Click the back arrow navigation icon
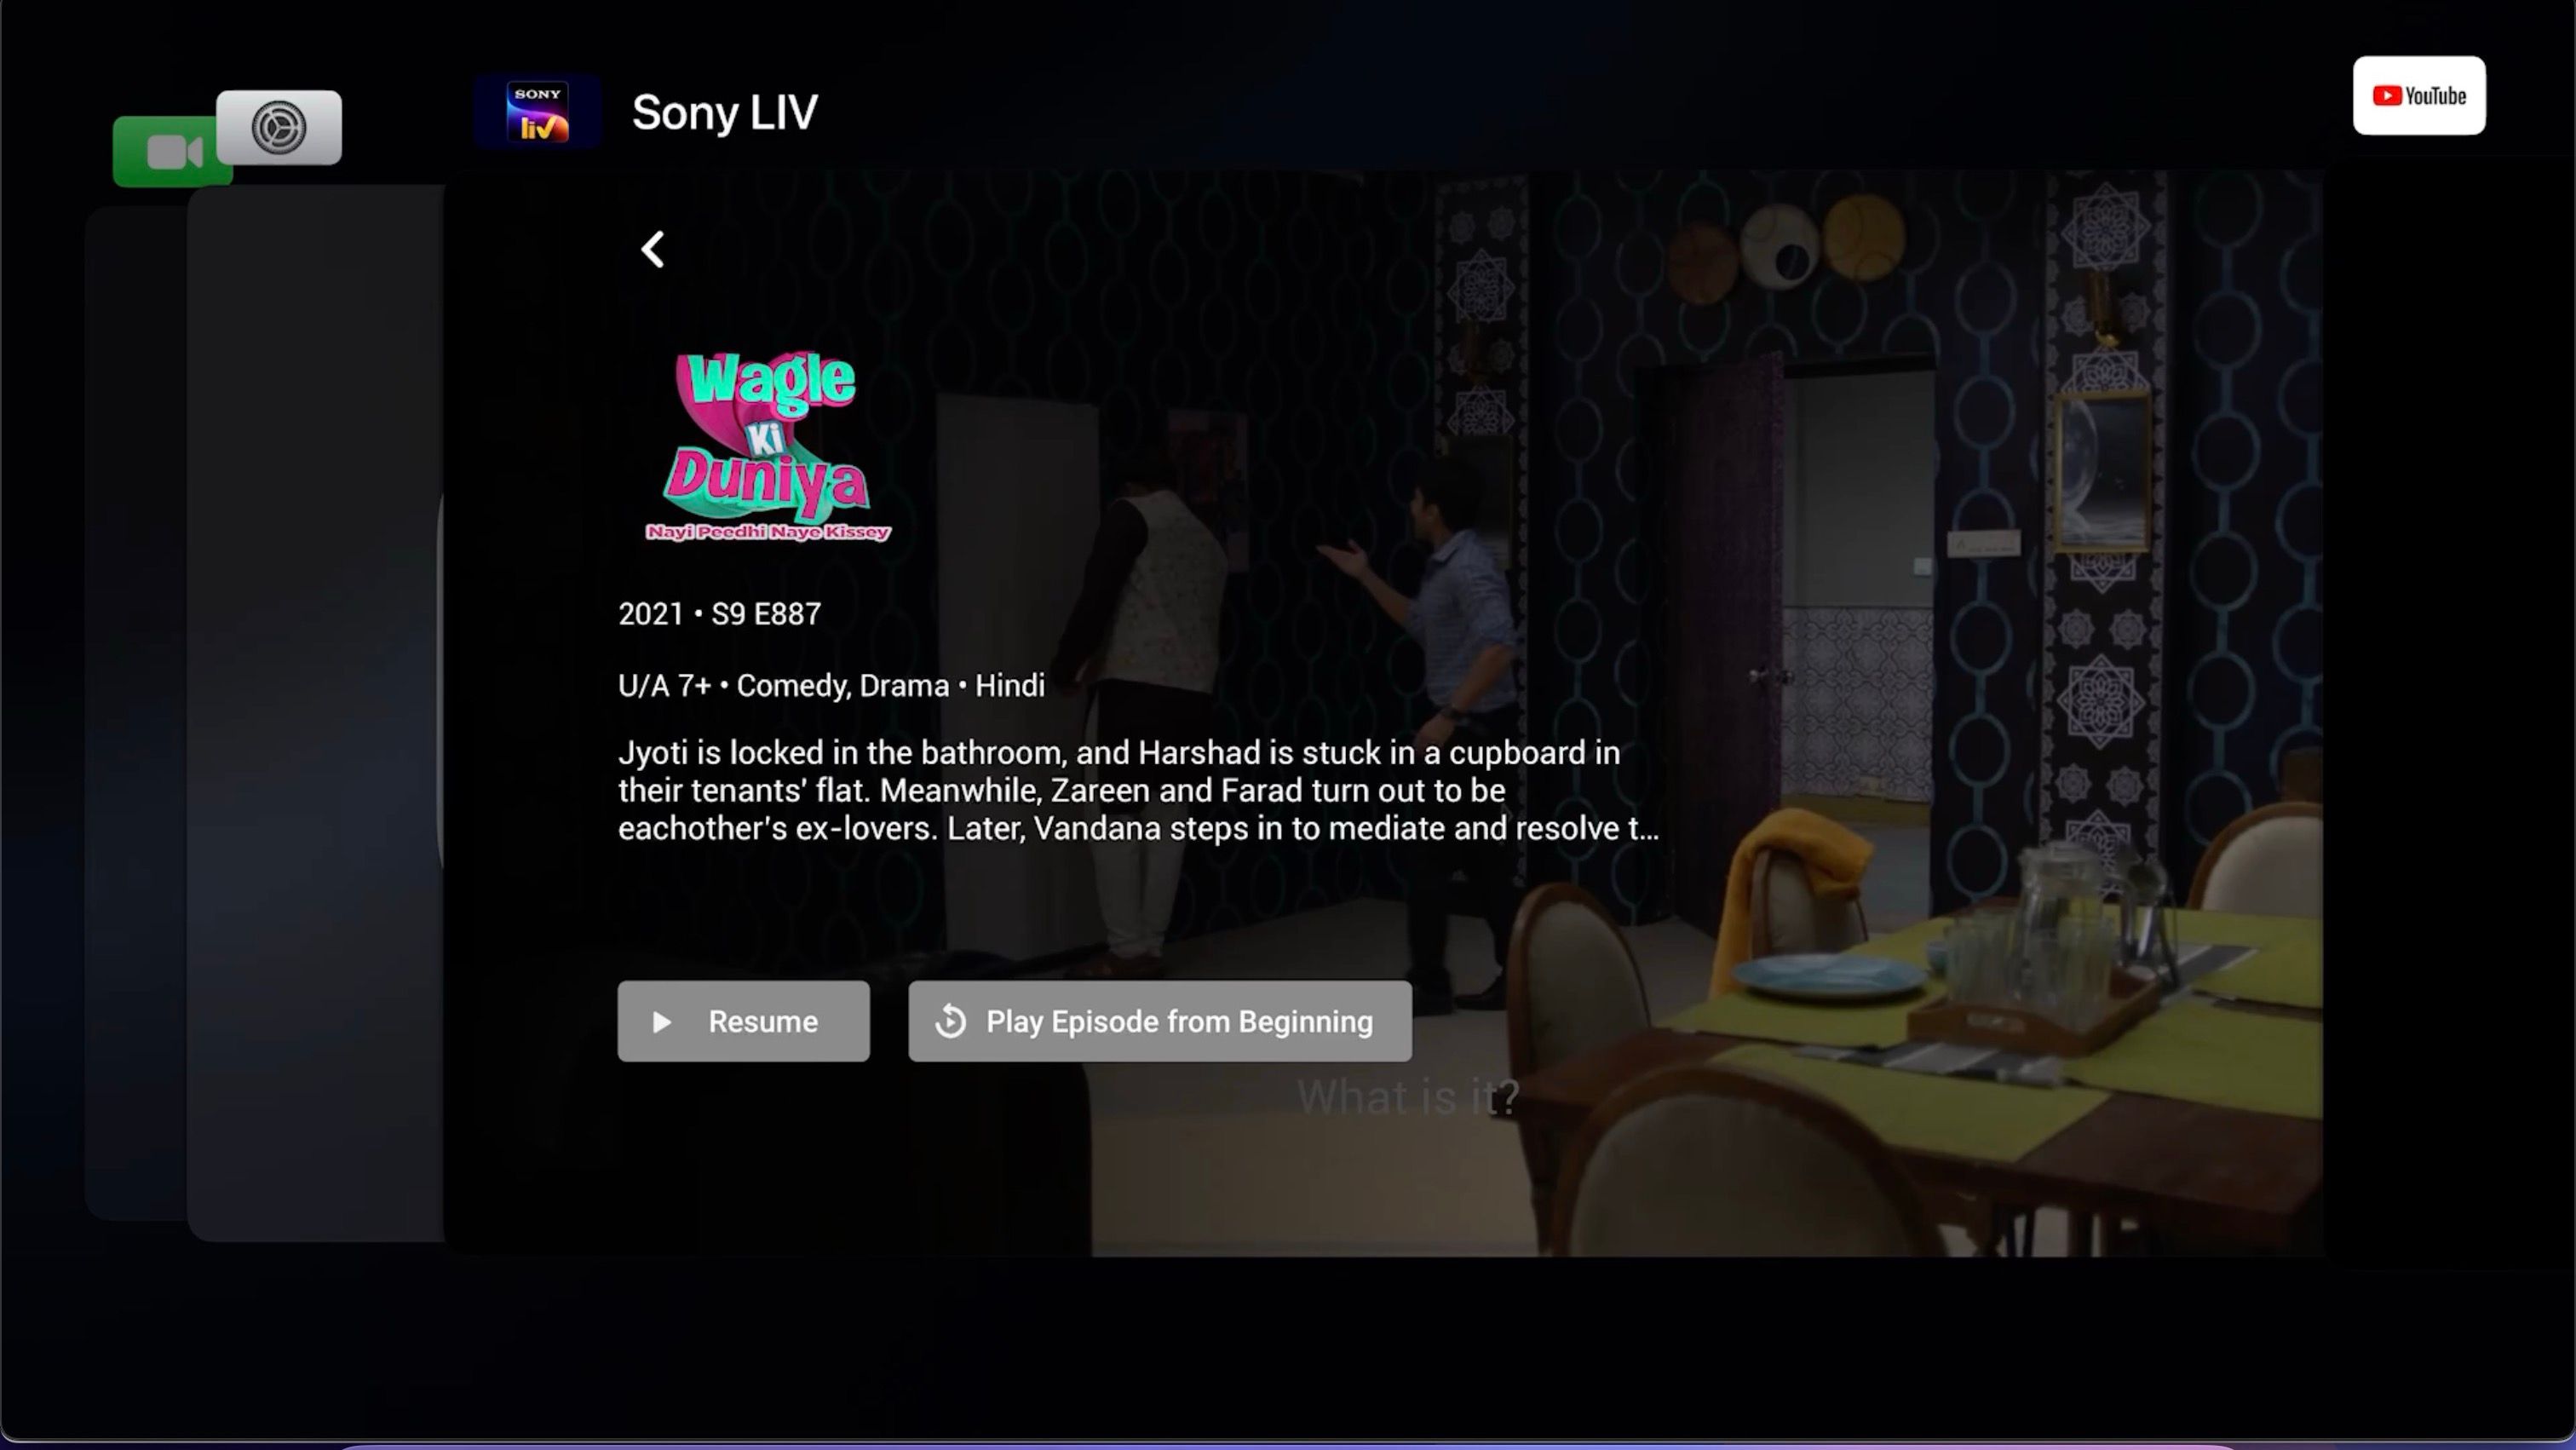Image resolution: width=2576 pixels, height=1450 pixels. click(653, 248)
